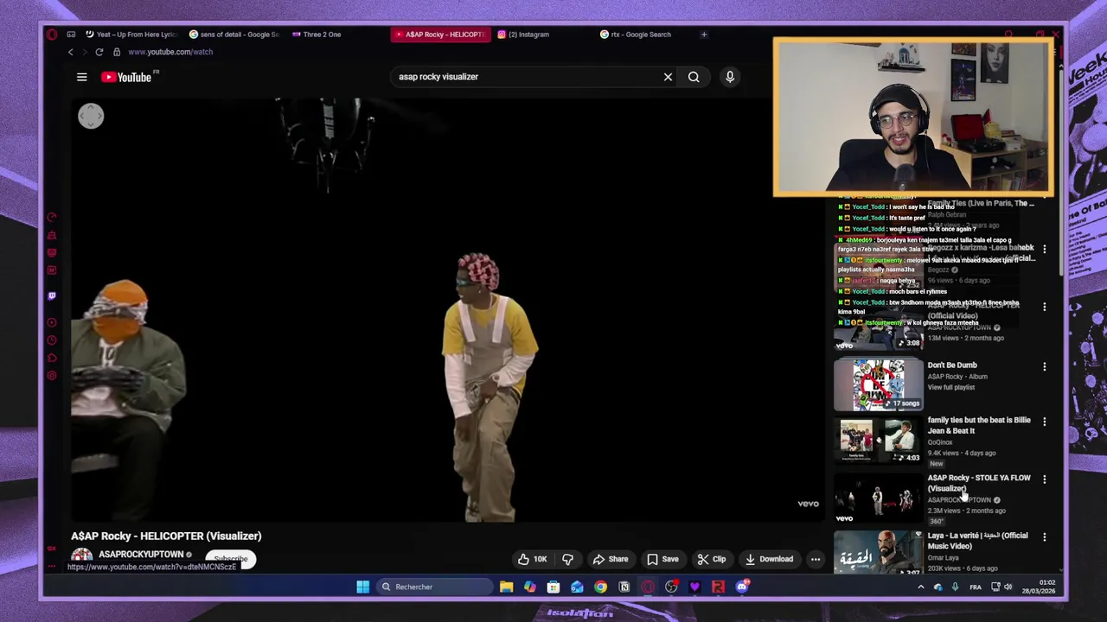Open Microsoft Store from the taskbar
Viewport: 1107px width, 622px height.
click(x=553, y=587)
